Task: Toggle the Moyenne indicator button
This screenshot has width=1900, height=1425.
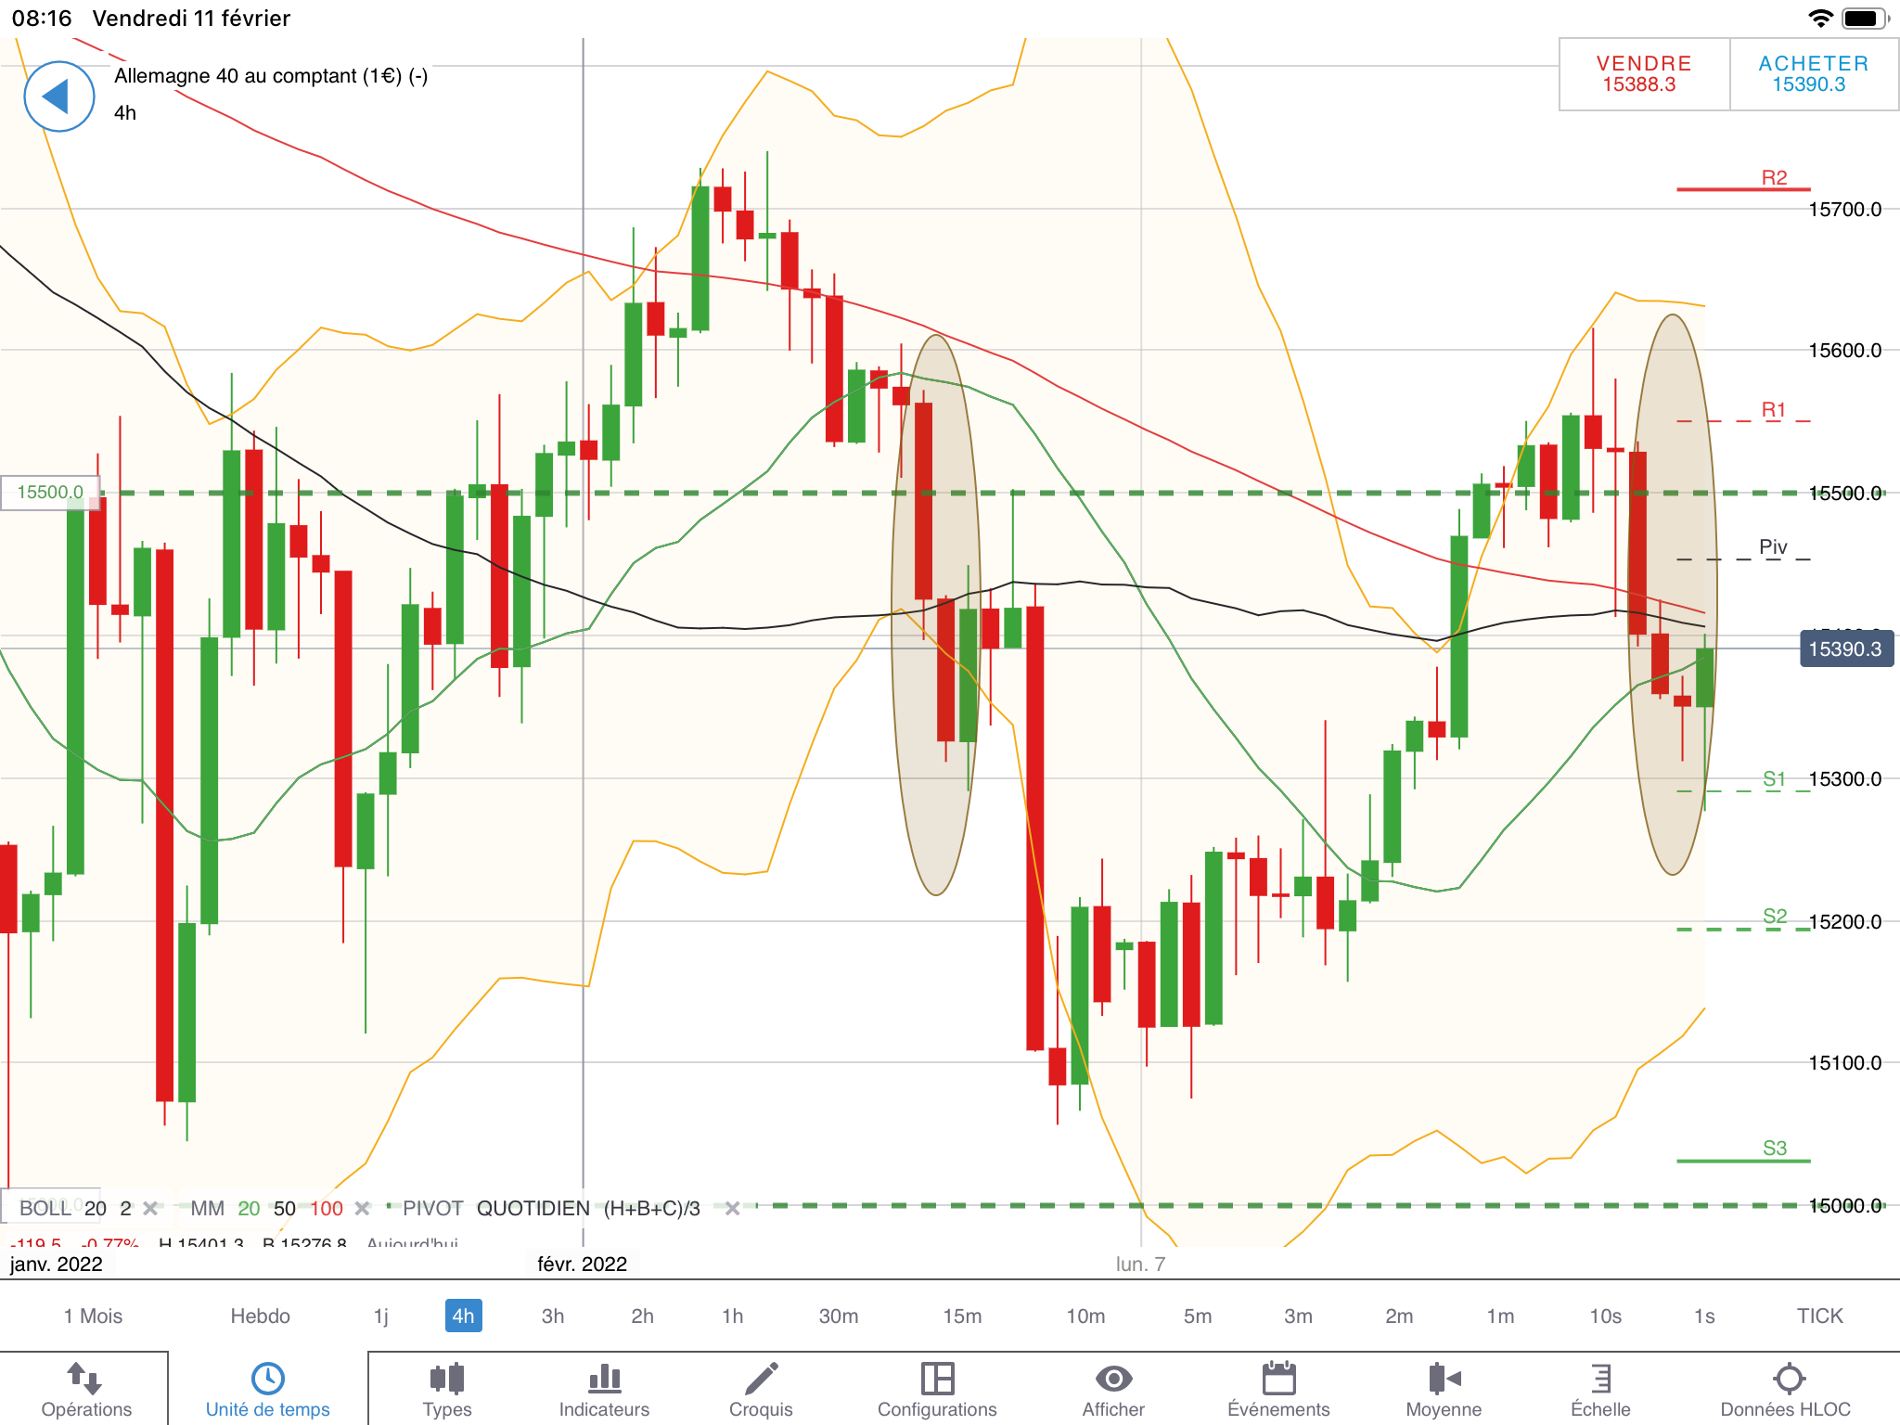Action: (x=1444, y=1389)
